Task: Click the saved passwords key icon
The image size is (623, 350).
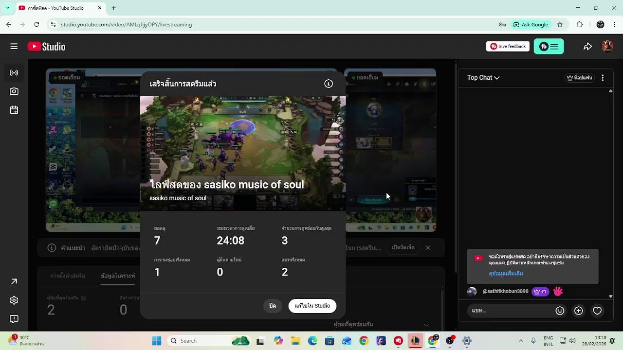Action: pyautogui.click(x=502, y=24)
